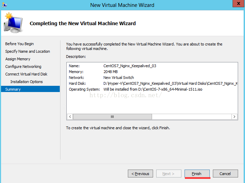The image size is (245, 183).
Task: Click the Description: label
Action: point(76,57)
